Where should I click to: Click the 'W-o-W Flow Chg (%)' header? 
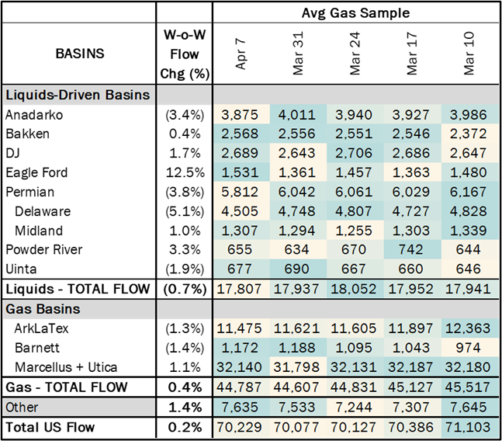pos(185,54)
